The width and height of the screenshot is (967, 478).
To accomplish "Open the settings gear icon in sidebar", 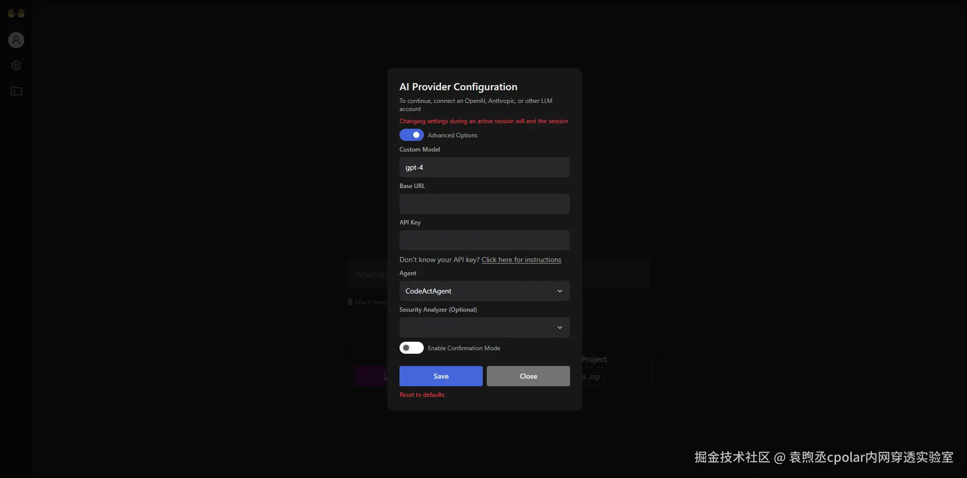I will pyautogui.click(x=16, y=65).
